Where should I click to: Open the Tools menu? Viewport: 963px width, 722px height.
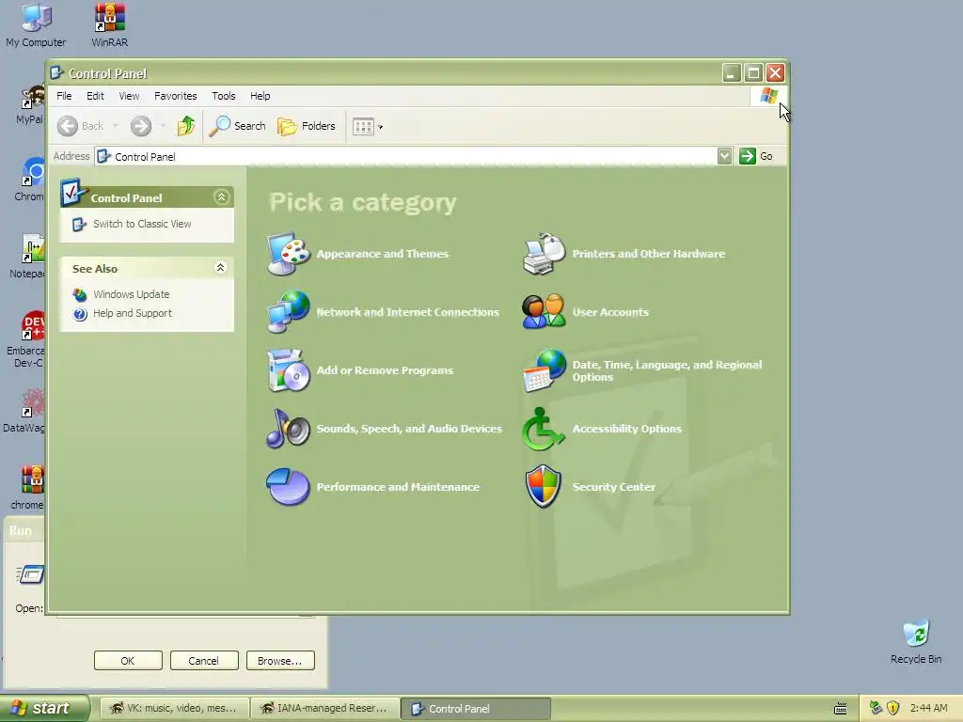click(224, 97)
